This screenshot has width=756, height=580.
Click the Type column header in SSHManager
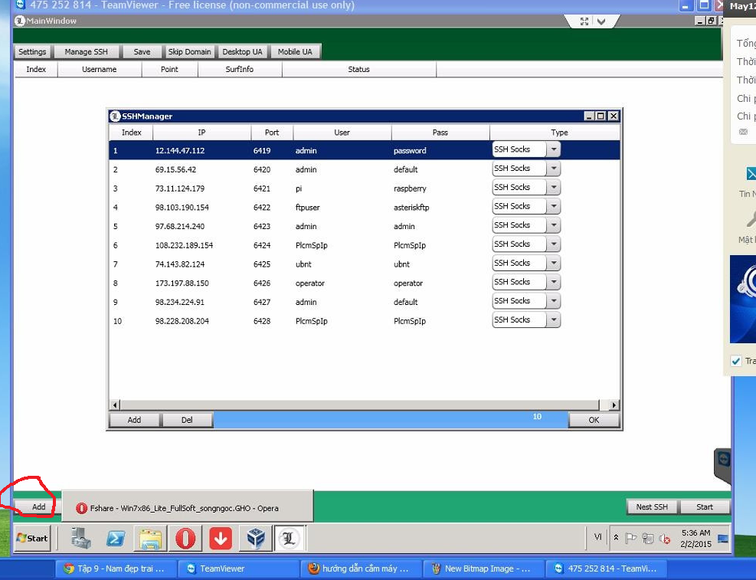pos(559,132)
